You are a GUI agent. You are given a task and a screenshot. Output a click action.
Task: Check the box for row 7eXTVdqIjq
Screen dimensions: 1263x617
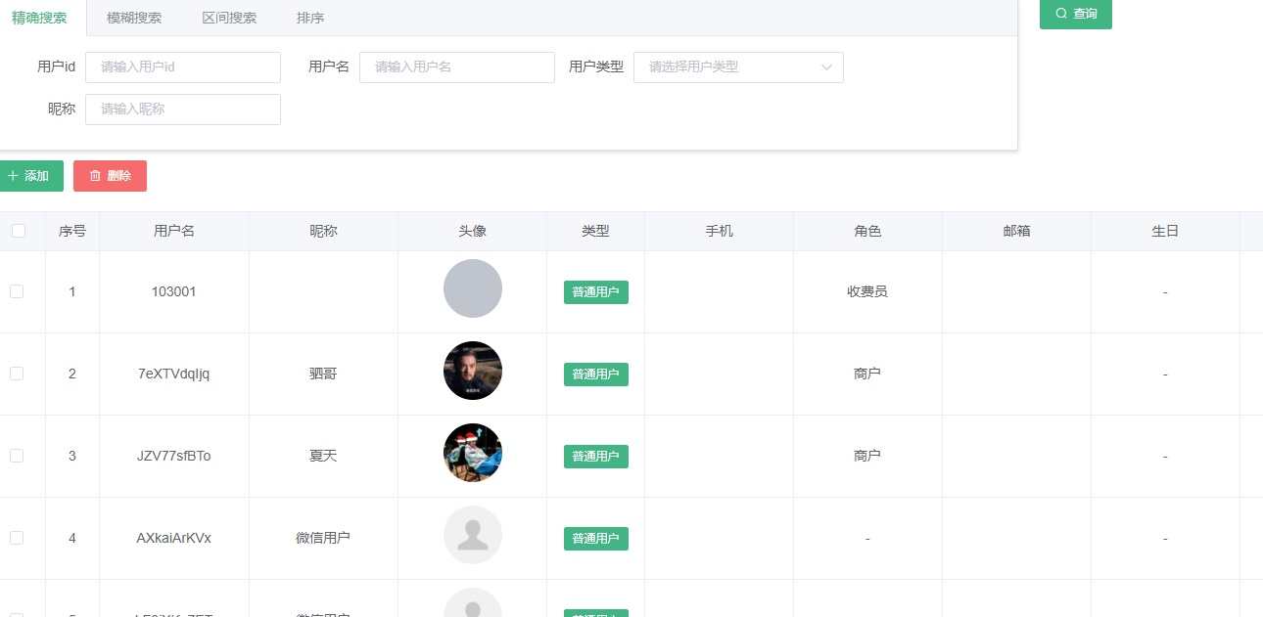17,374
